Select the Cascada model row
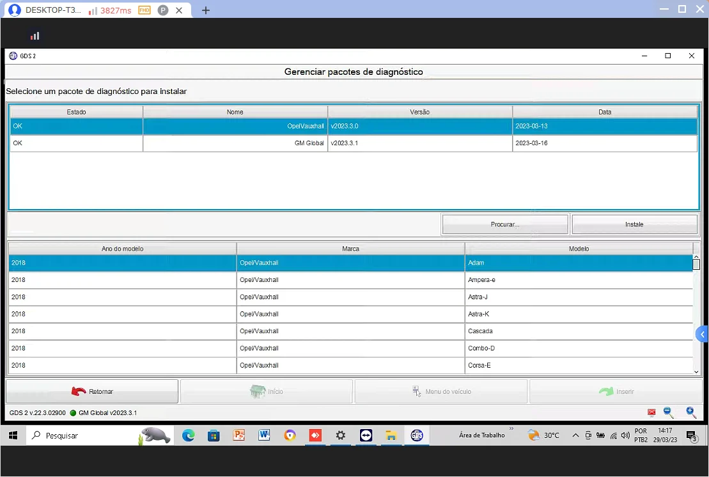Image resolution: width=709 pixels, height=477 pixels. (x=350, y=331)
